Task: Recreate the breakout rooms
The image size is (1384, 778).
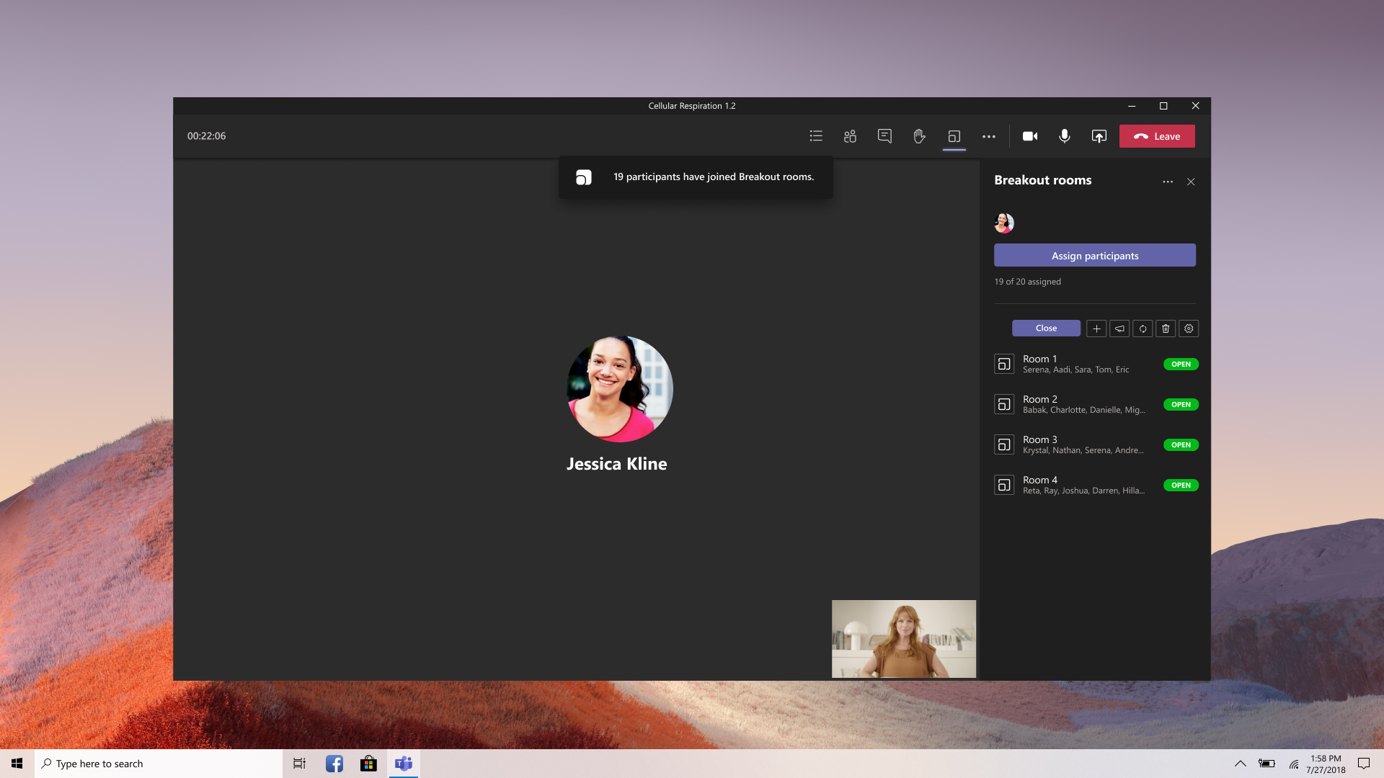Action: point(1143,328)
